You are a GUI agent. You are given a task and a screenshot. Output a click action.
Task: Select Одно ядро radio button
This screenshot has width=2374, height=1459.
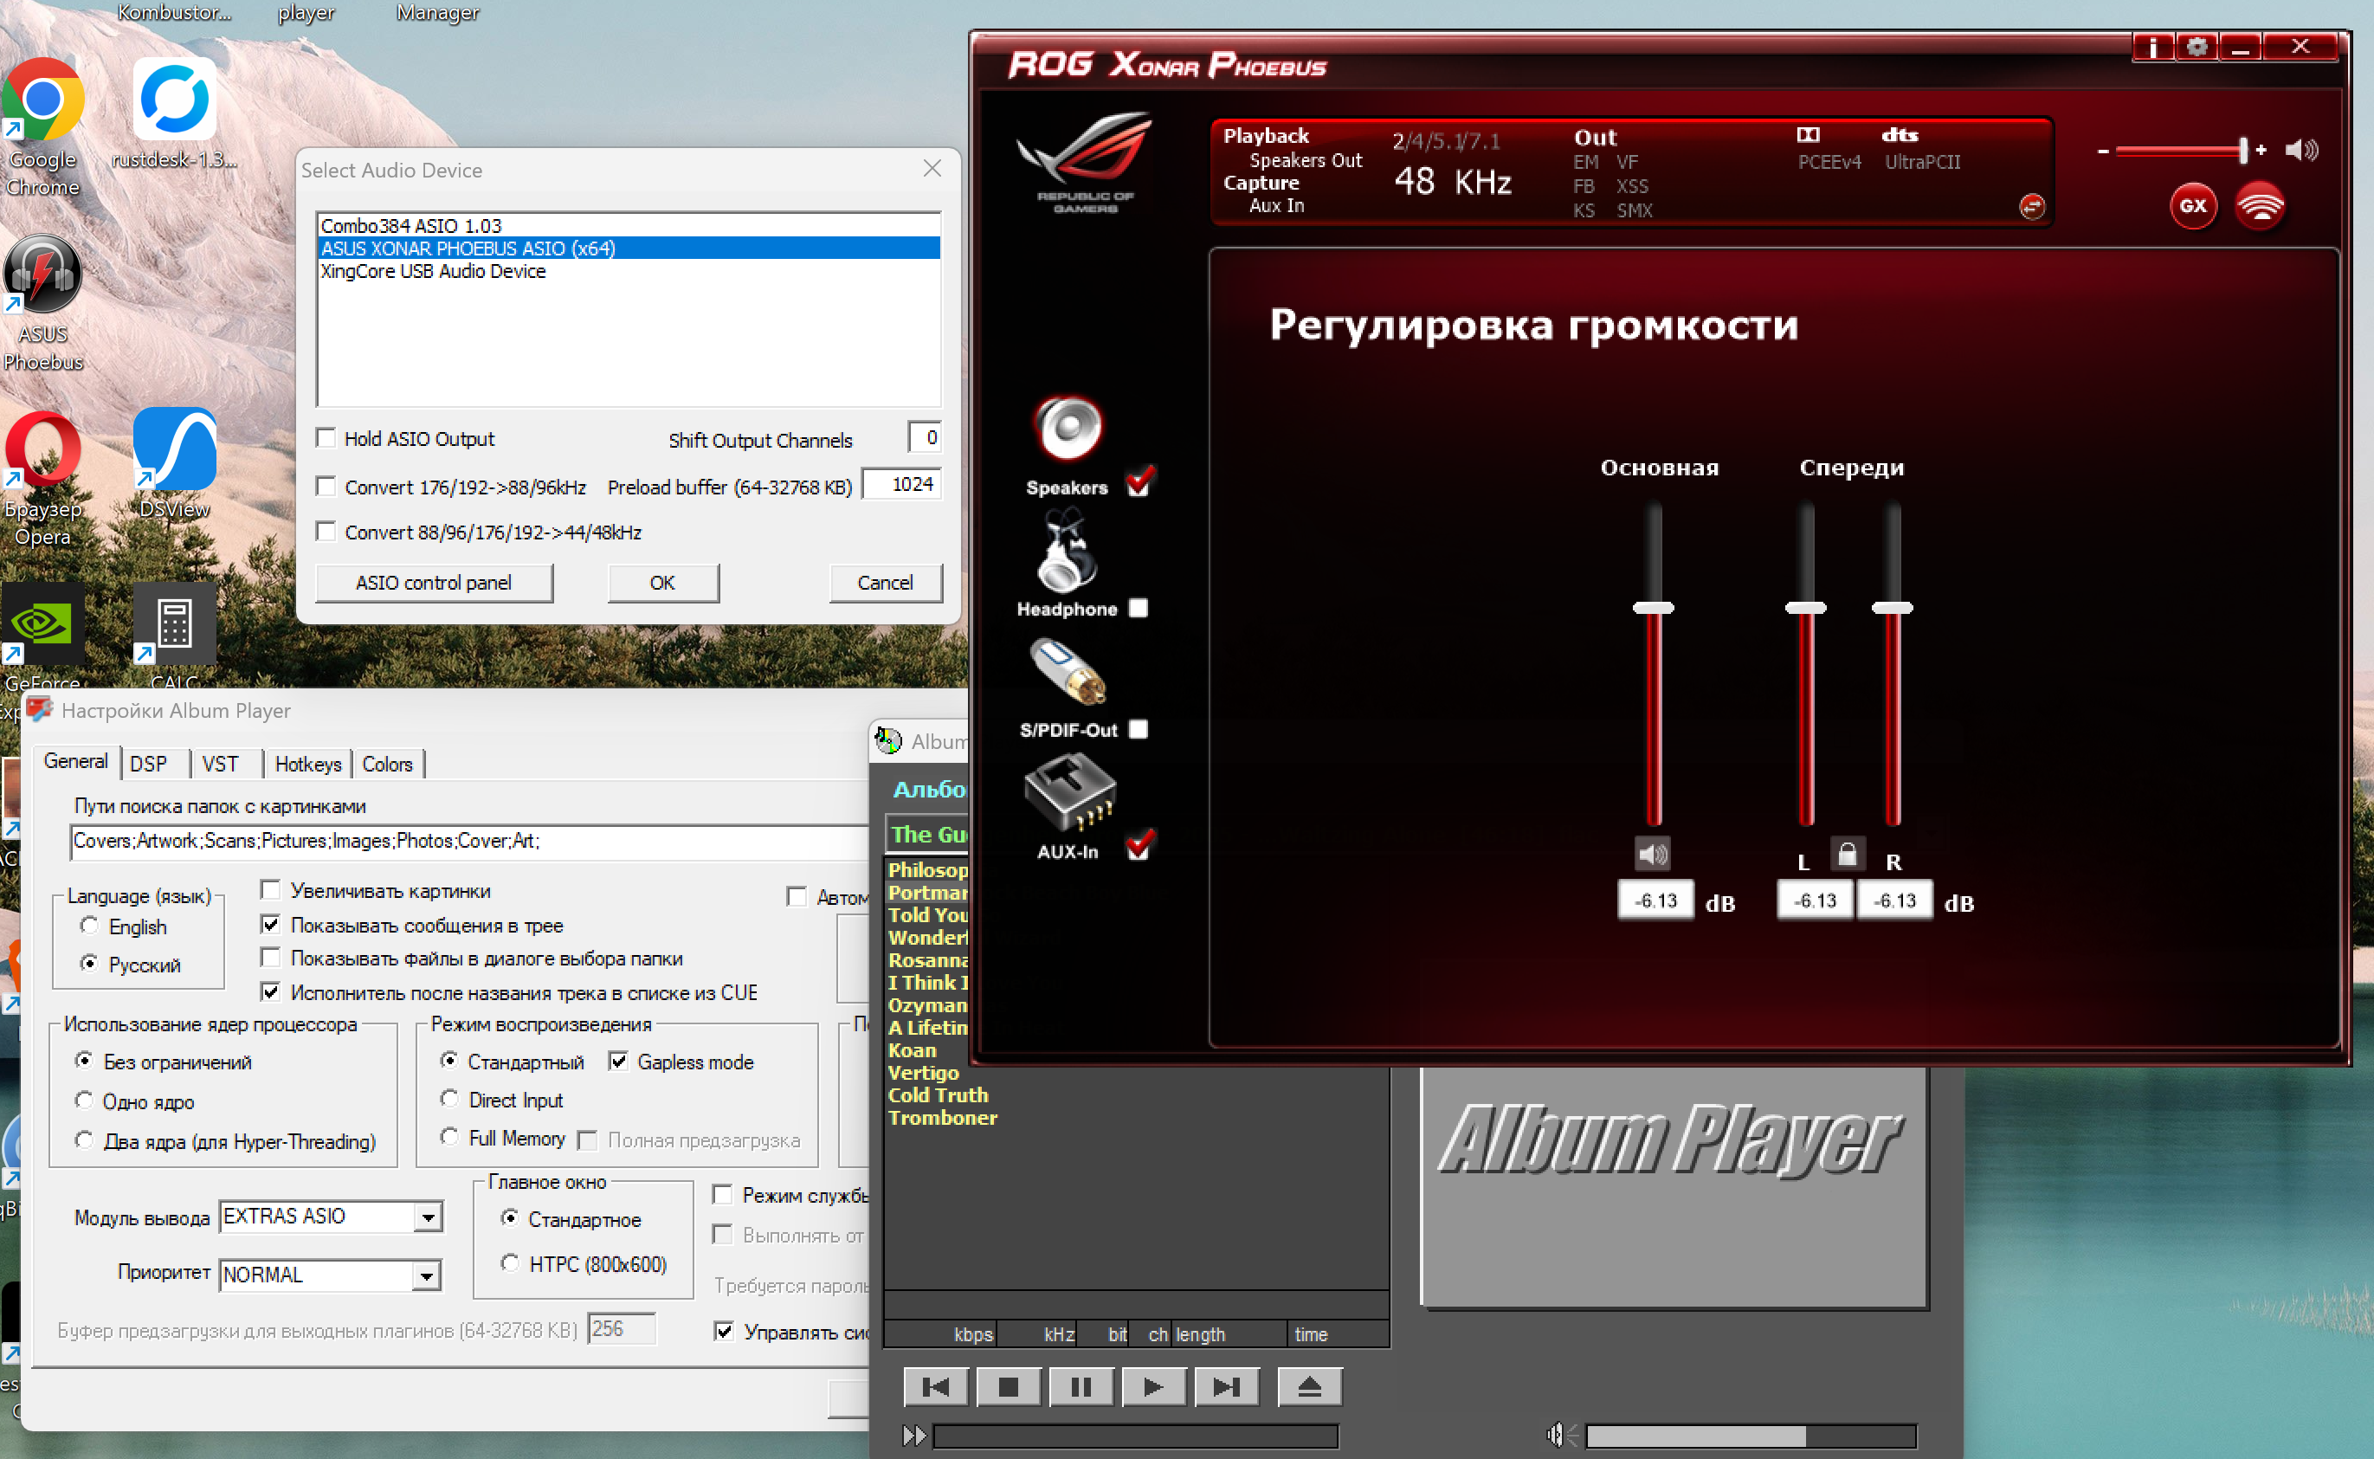[84, 1101]
